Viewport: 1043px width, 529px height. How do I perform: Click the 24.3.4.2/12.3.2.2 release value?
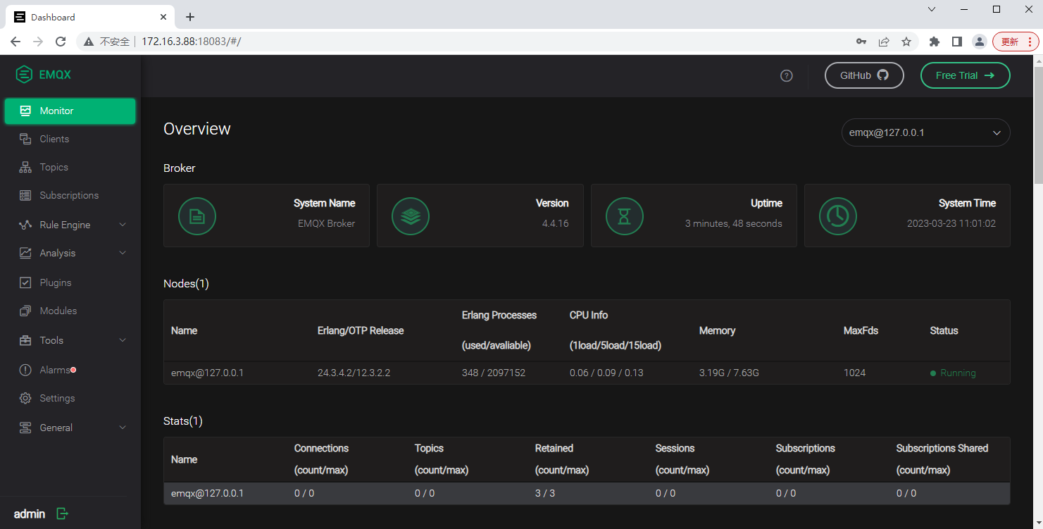coord(354,373)
